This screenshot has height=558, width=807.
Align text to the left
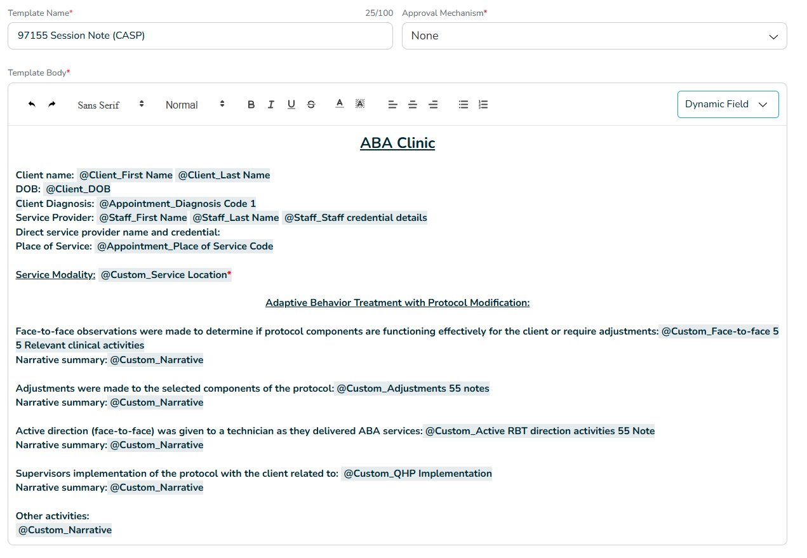tap(392, 105)
